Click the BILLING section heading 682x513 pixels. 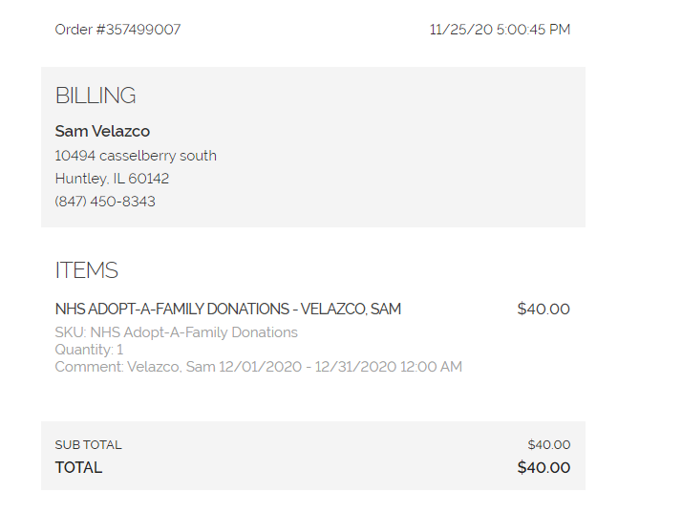pos(96,96)
